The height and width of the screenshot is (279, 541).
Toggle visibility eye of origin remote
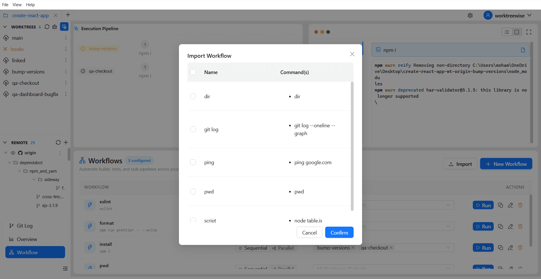point(13,153)
